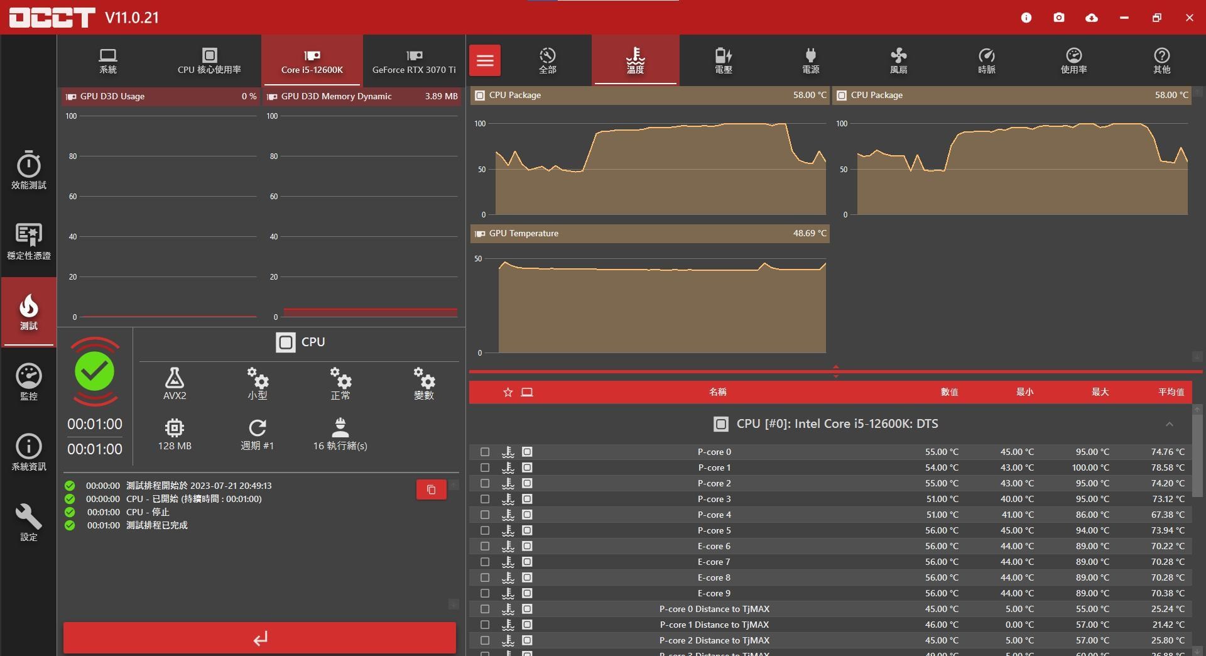Click the screenshot camera icon in title bar

point(1059,18)
